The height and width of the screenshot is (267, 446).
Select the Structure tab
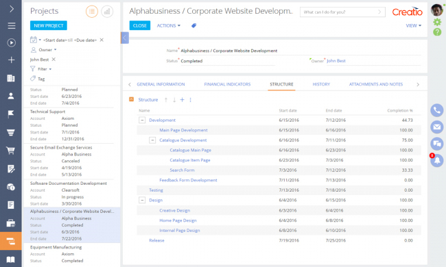pyautogui.click(x=281, y=84)
